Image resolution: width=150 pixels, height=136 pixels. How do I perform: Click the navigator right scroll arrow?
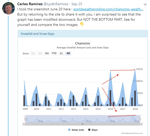[141, 124]
